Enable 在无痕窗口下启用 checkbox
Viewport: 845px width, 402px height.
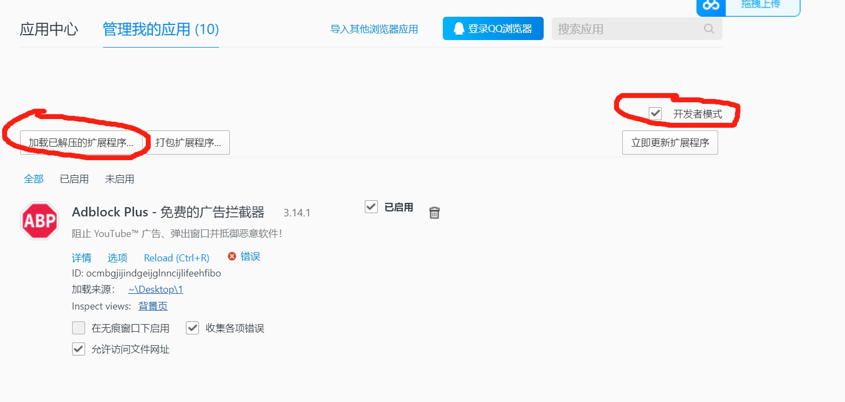coord(79,328)
